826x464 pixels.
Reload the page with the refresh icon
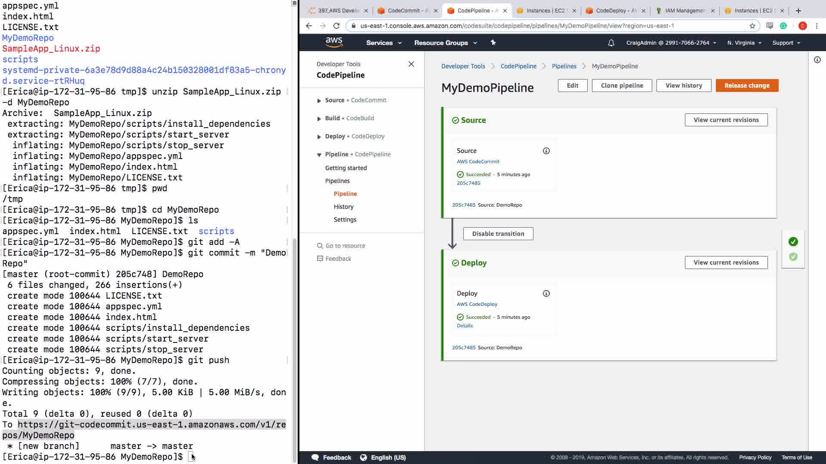click(x=336, y=26)
